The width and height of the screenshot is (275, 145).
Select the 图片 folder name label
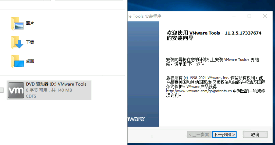[x=30, y=24]
